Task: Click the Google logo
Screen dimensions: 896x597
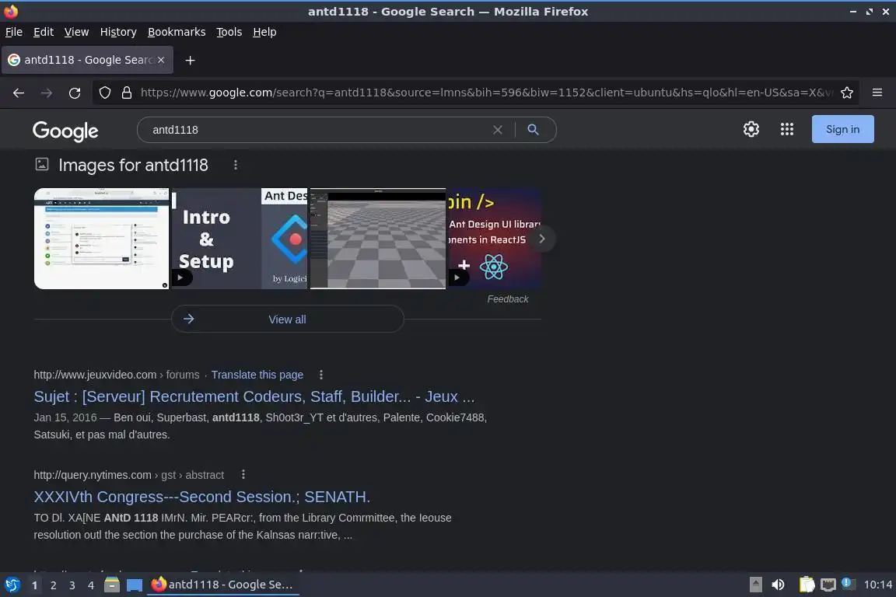Action: point(65,131)
